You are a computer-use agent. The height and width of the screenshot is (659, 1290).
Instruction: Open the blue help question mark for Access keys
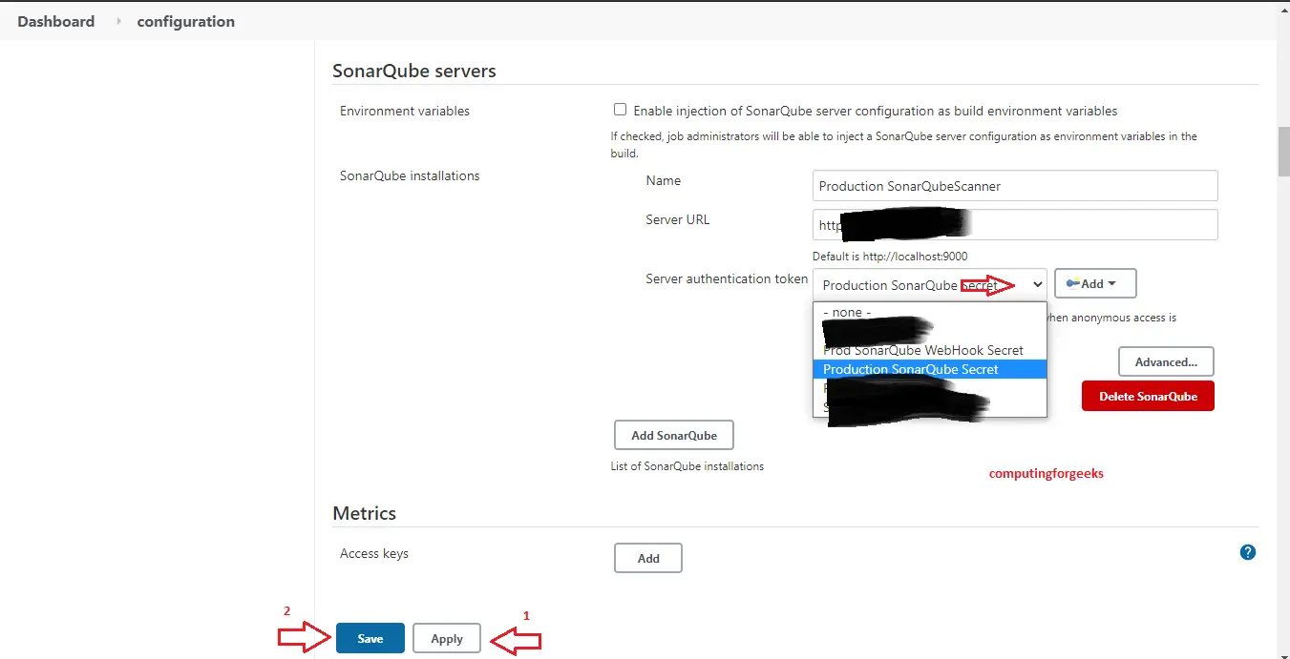point(1247,552)
